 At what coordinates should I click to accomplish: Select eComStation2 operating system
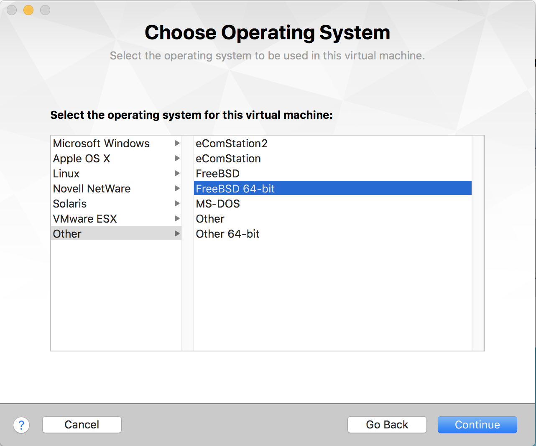click(232, 144)
